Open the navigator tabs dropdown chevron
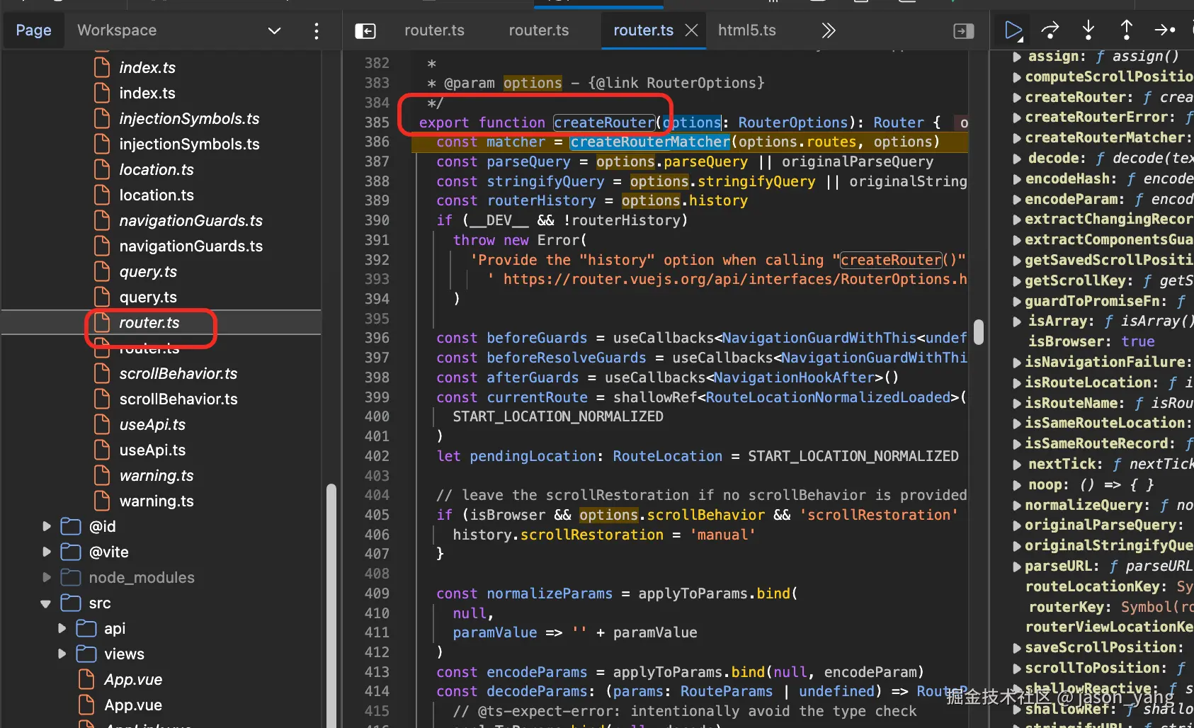 click(274, 30)
